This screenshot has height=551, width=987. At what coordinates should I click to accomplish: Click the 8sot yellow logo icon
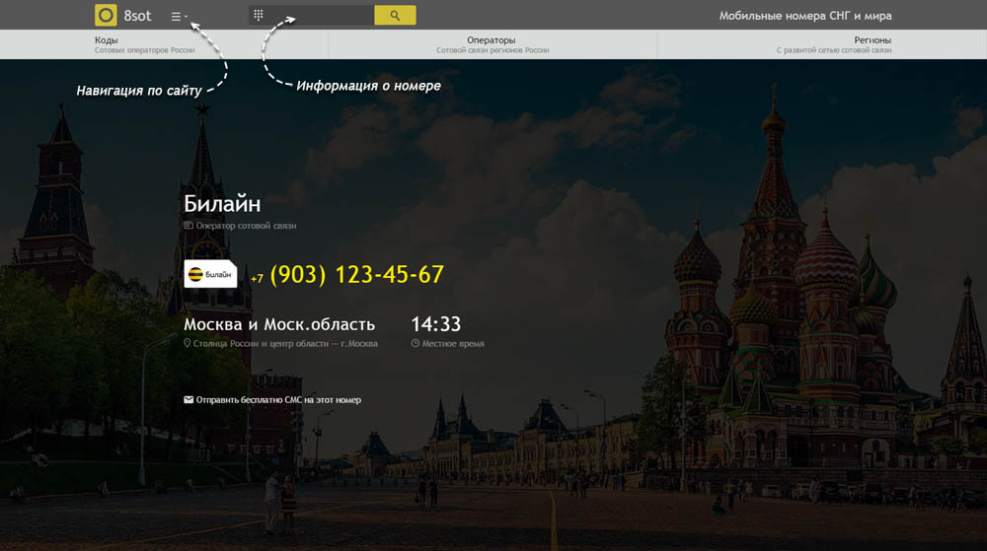(106, 15)
